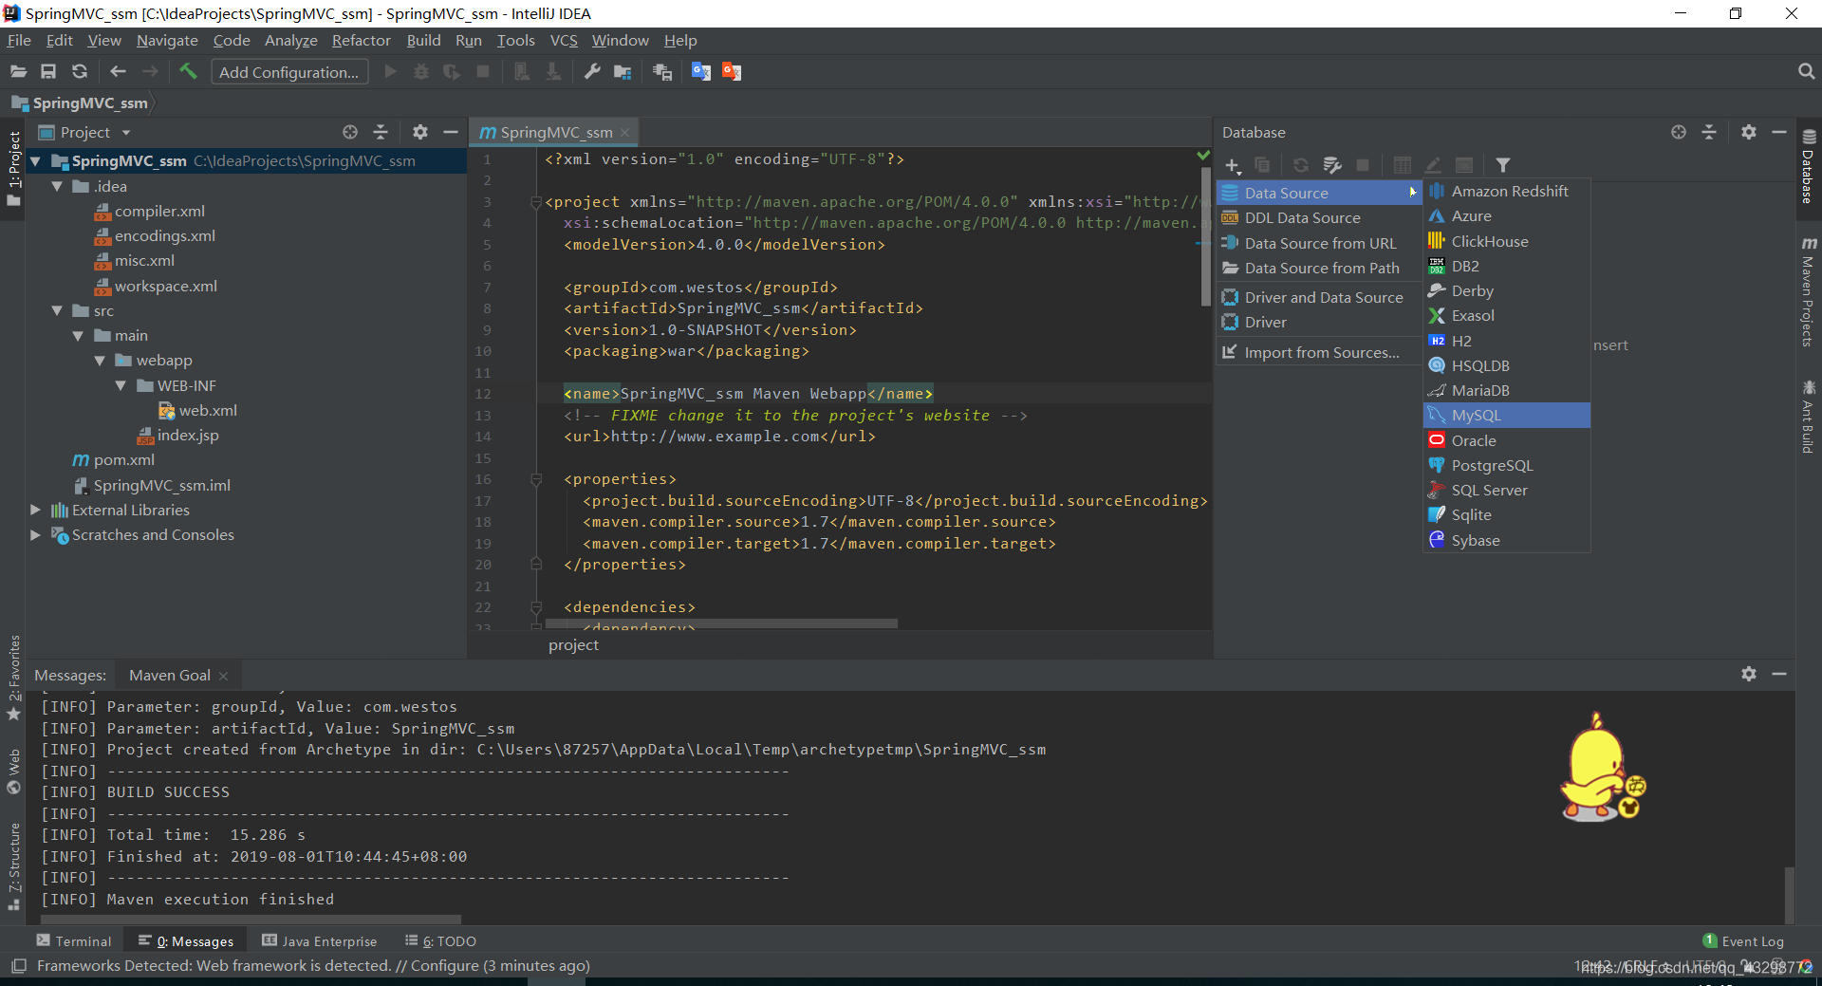Click Collapse All icon in Project panel

click(x=381, y=132)
